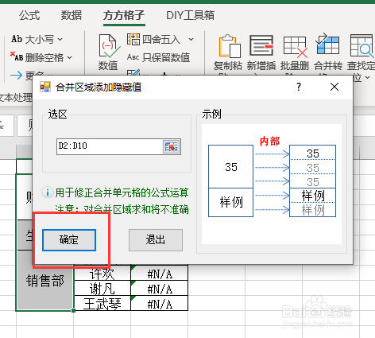
Task: Click the blue info icon in dialog
Action: pyautogui.click(x=48, y=192)
